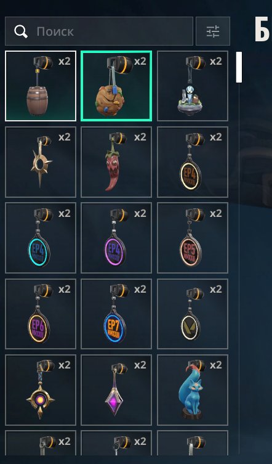Open the filter options icon
Viewport: 272px width, 464px height.
tap(213, 31)
